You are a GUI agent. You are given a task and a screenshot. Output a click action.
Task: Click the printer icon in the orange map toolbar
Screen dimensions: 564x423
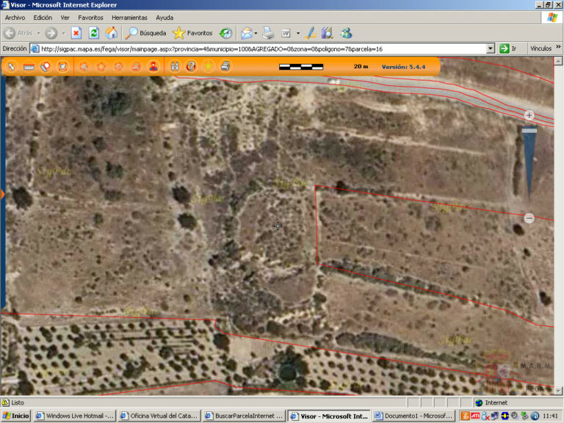[226, 67]
